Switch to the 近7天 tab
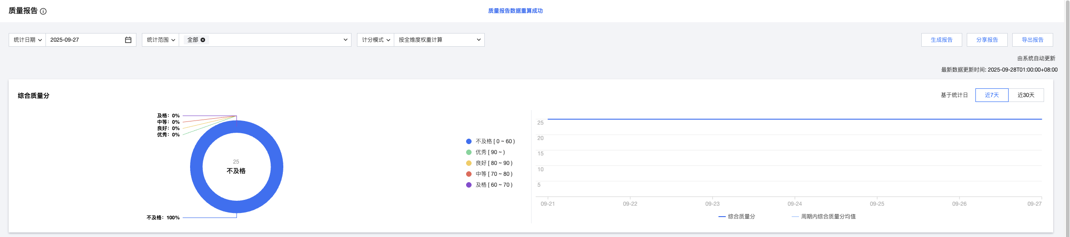1070x237 pixels. coord(992,95)
